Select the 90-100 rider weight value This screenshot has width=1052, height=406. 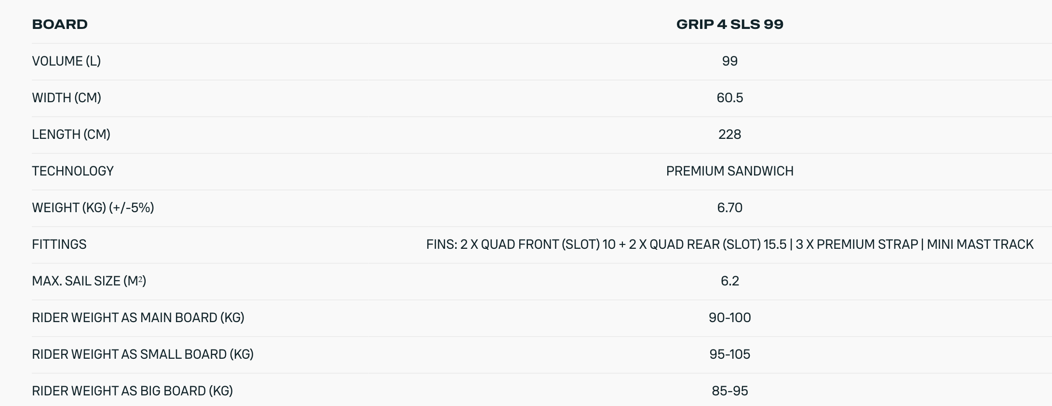(x=729, y=318)
